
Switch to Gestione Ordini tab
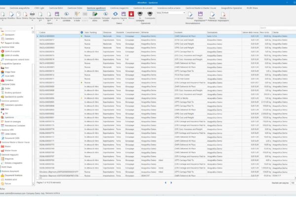[75, 8]
